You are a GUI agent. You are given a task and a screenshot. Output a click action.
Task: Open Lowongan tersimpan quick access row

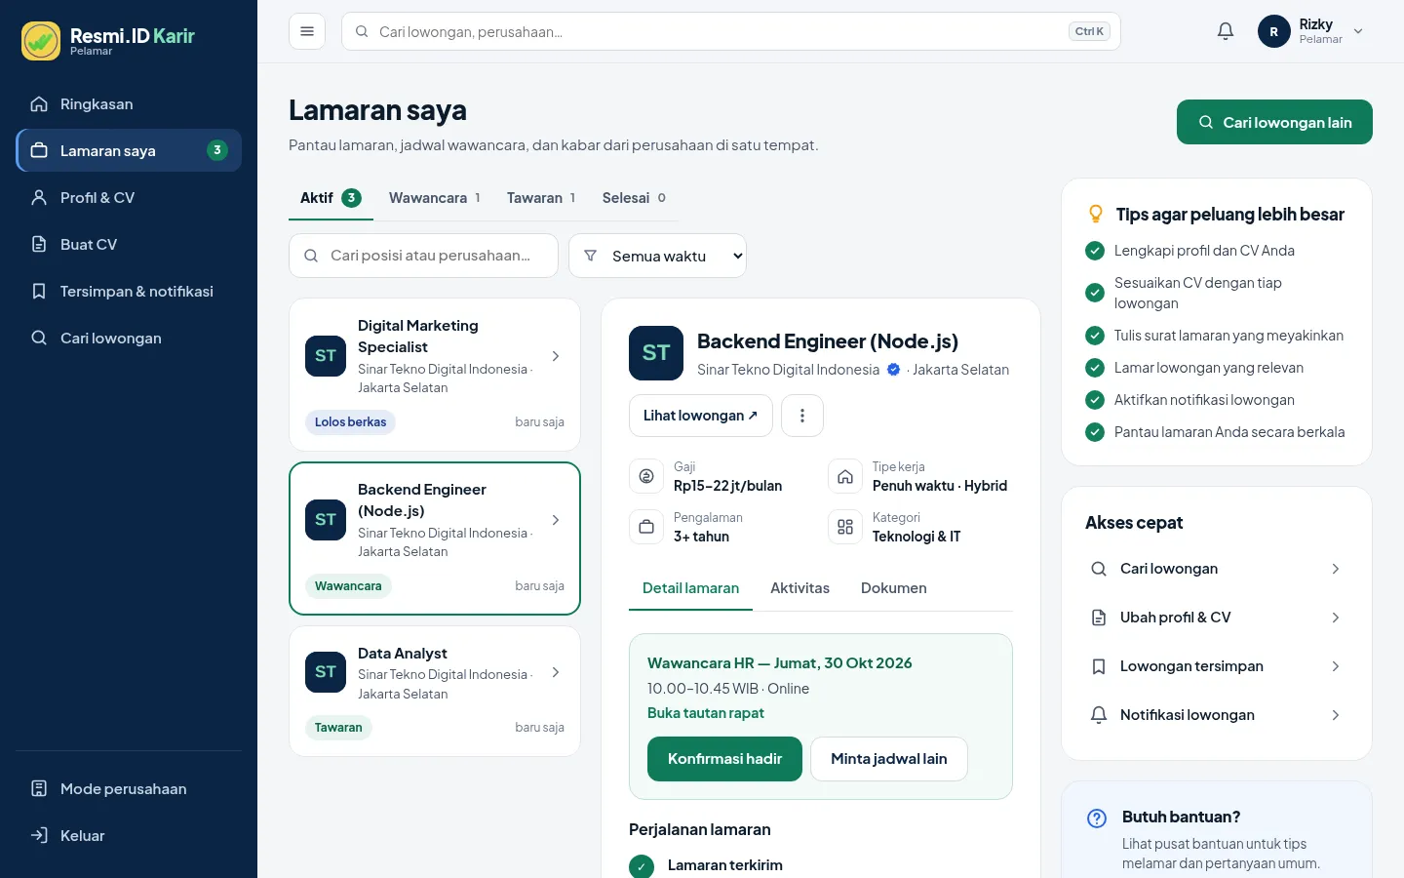click(1216, 666)
